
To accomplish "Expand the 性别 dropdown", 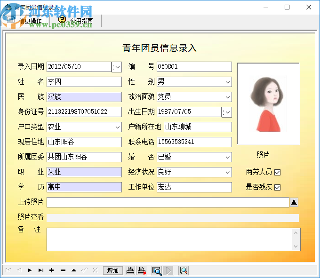I will [228, 82].
